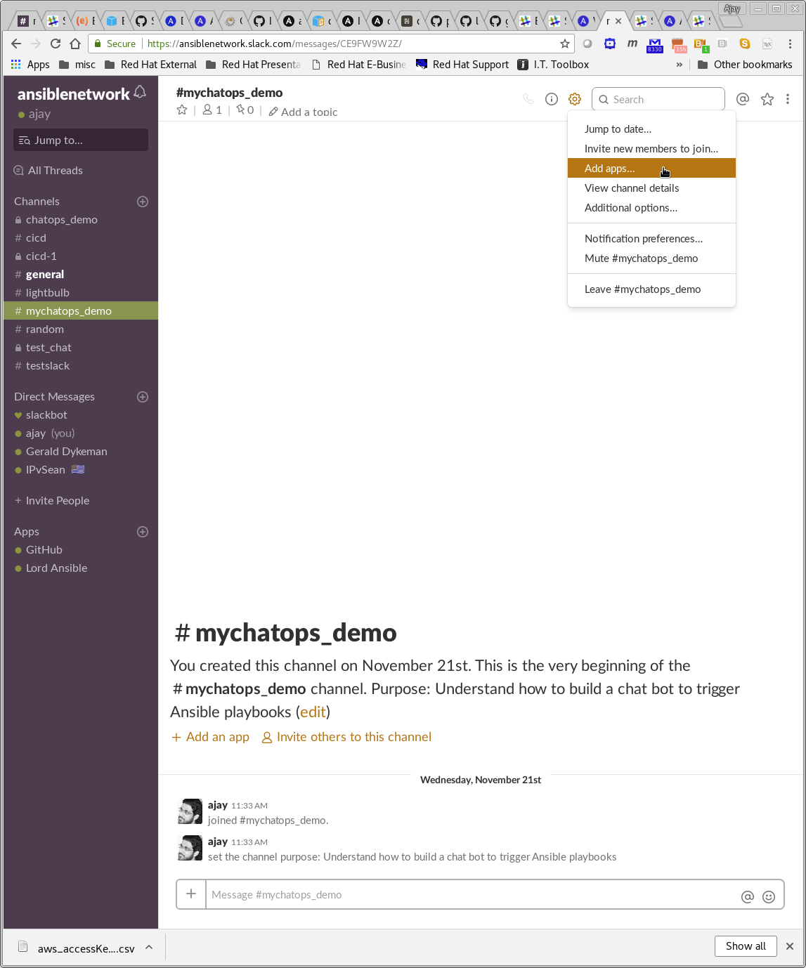806x968 pixels.
Task: Open more actions vertical dots in header
Action: pos(788,99)
